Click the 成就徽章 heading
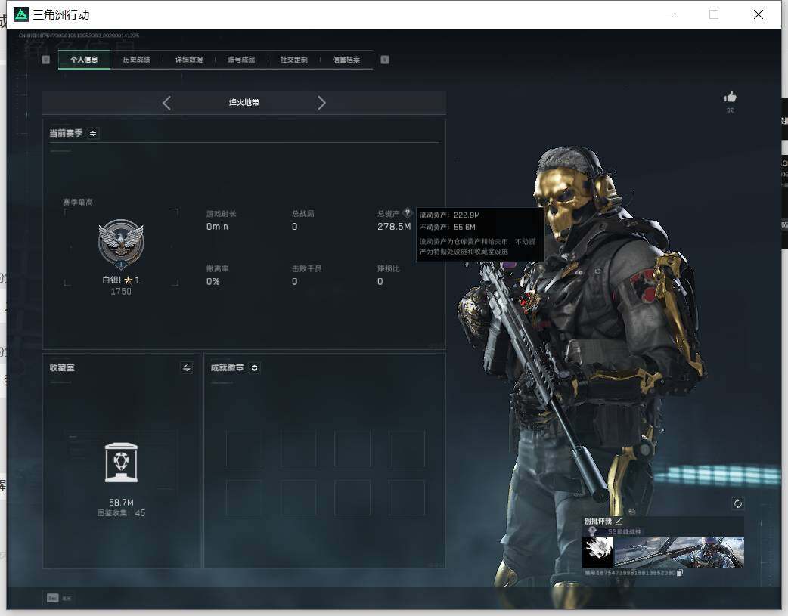 (x=227, y=368)
